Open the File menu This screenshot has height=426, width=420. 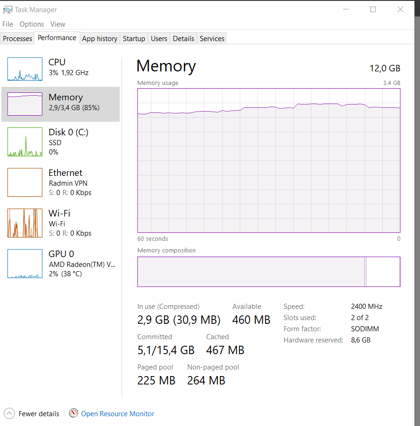point(7,24)
